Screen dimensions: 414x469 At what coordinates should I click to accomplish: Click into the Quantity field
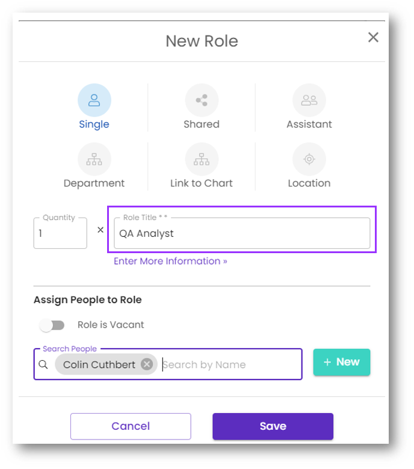click(60, 233)
